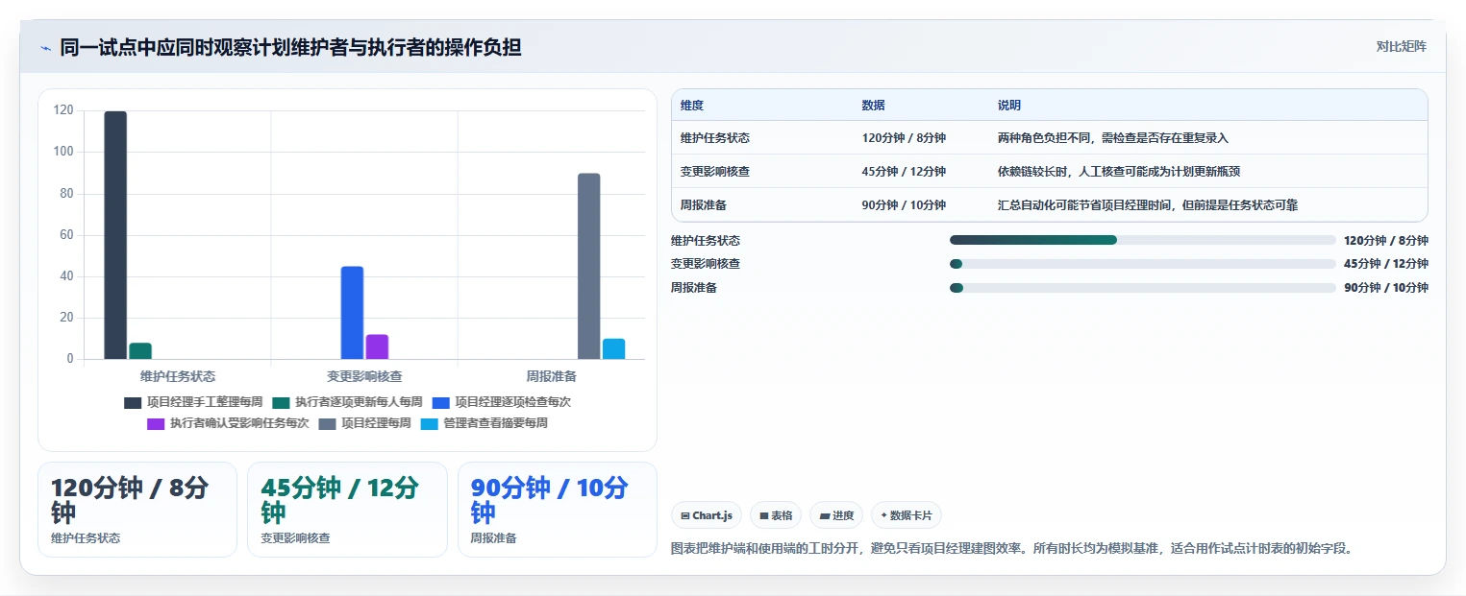This screenshot has height=596, width=1466.
Task: Click the 表格 tag chip
Action: [x=776, y=515]
